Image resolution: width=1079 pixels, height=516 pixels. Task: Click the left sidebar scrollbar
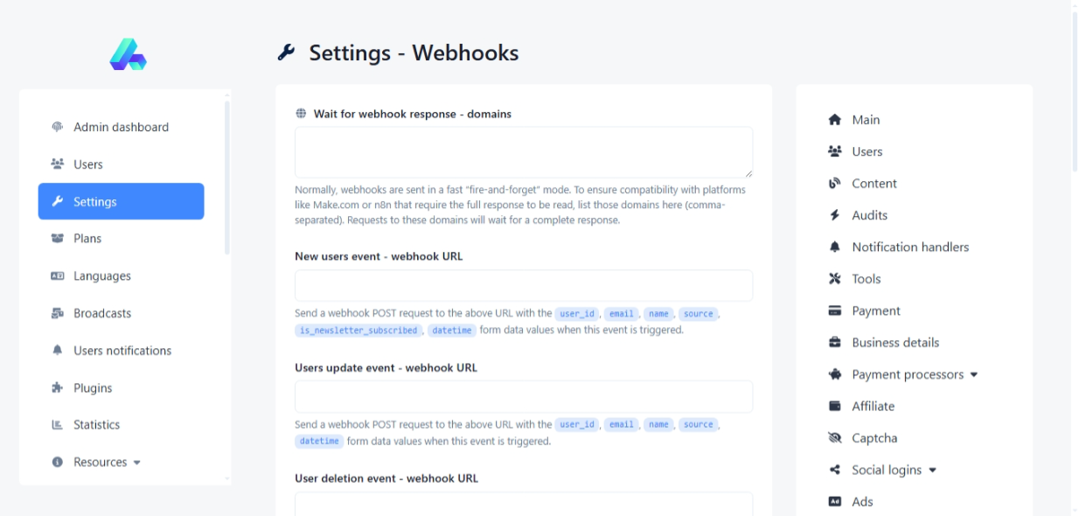227,175
